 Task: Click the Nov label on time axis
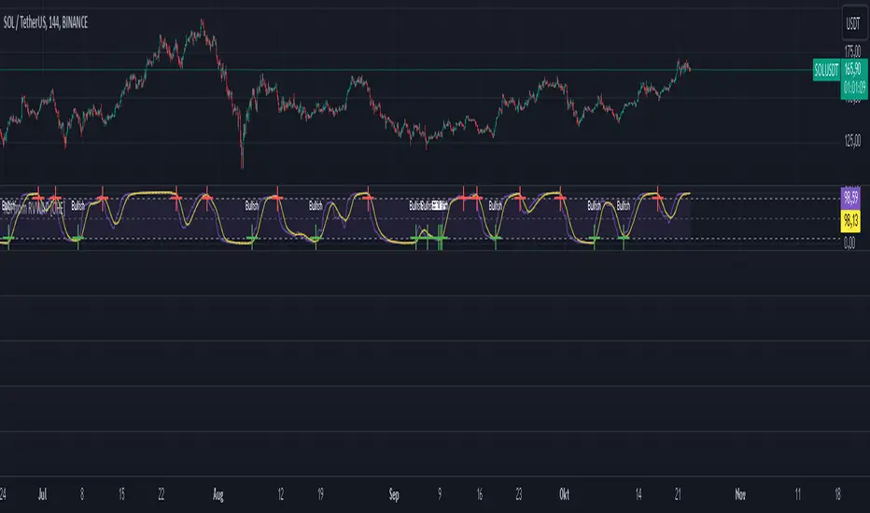pyautogui.click(x=740, y=494)
